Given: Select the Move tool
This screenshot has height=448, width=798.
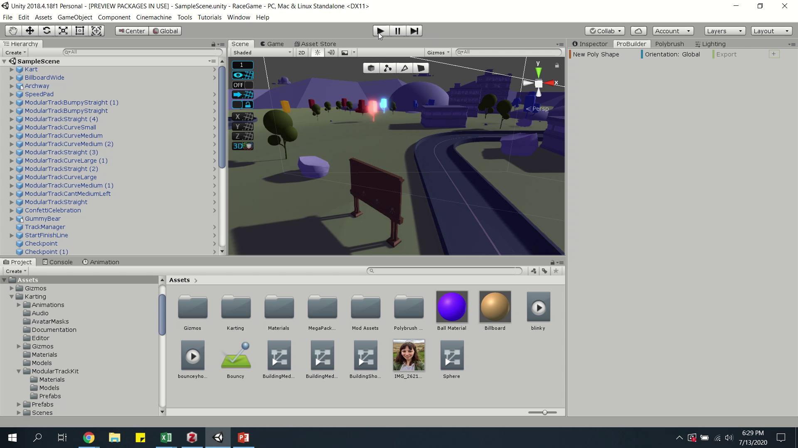Looking at the screenshot, I should coord(30,31).
